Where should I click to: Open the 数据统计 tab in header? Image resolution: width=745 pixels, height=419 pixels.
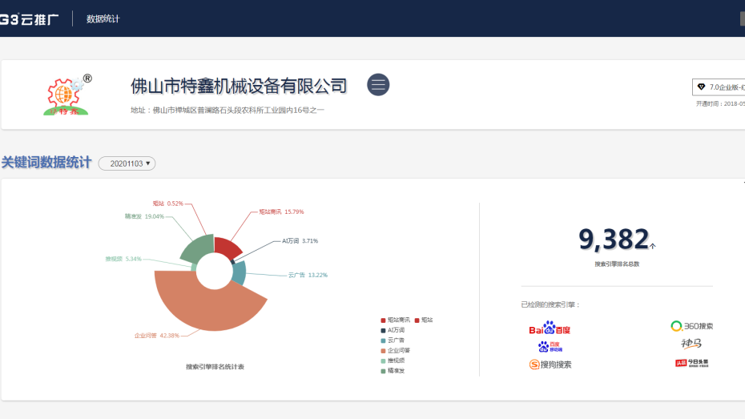103,18
